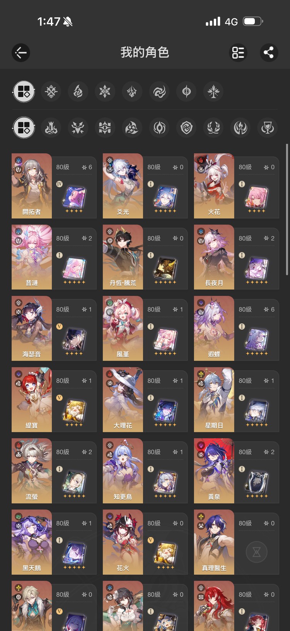The image size is (290, 631).
Task: Filter by Destruction path icon
Action: [51, 128]
